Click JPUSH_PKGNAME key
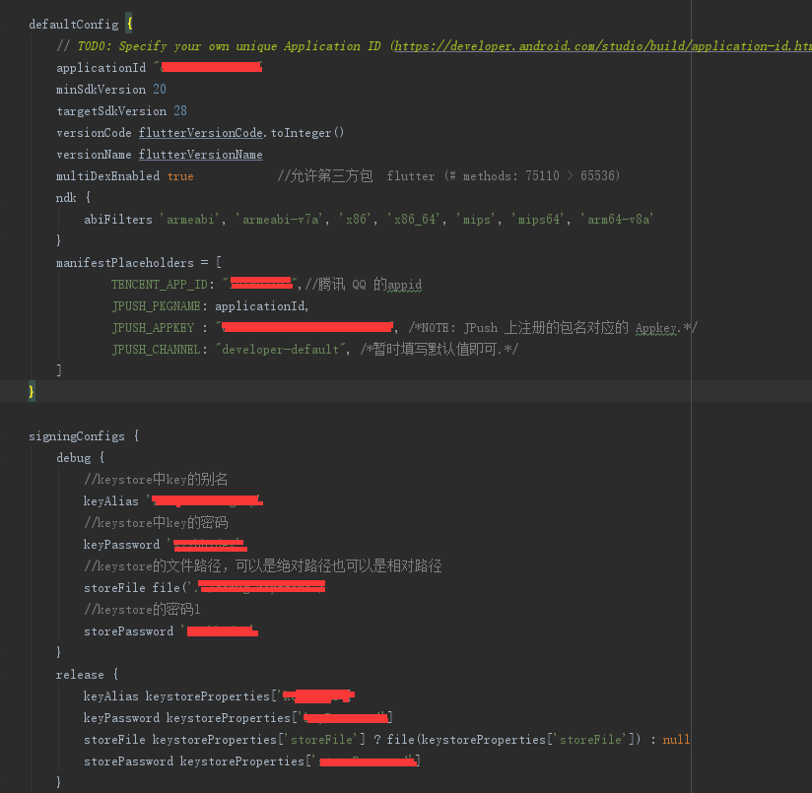The height and width of the screenshot is (793, 812). tap(157, 306)
